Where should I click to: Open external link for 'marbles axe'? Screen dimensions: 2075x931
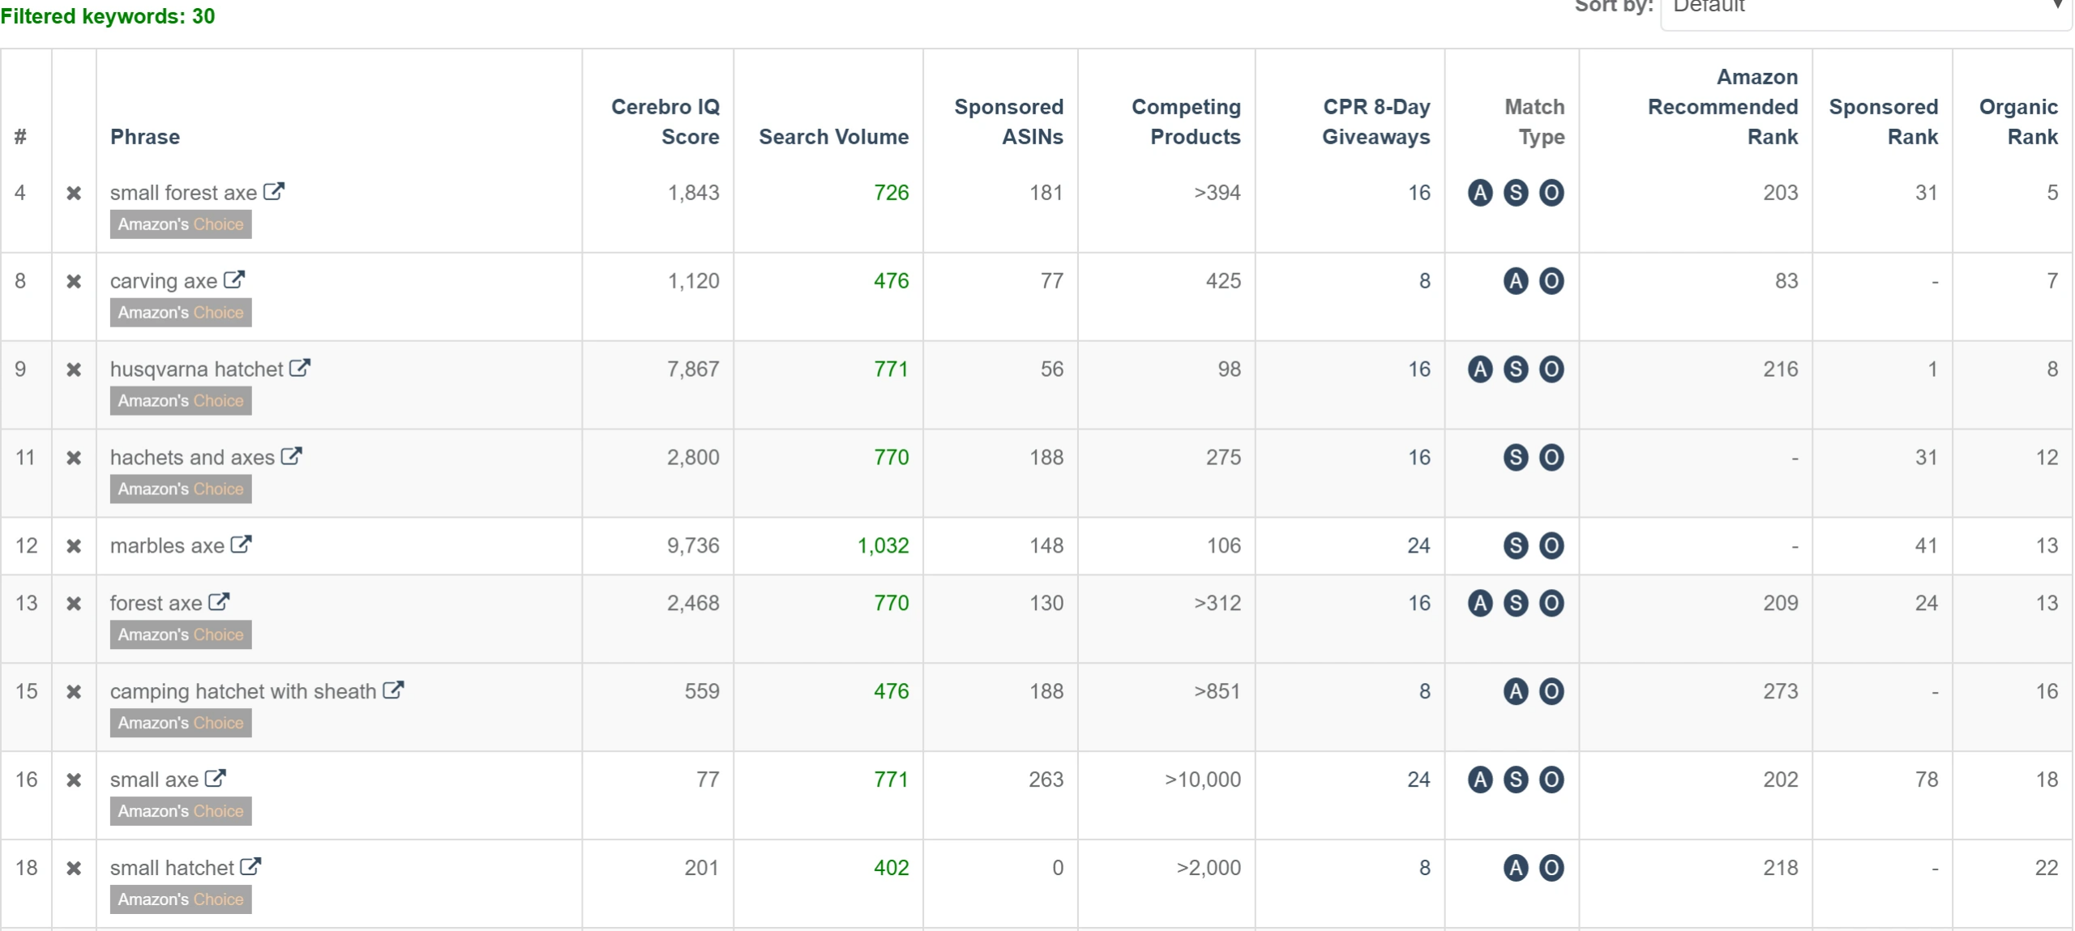click(241, 545)
